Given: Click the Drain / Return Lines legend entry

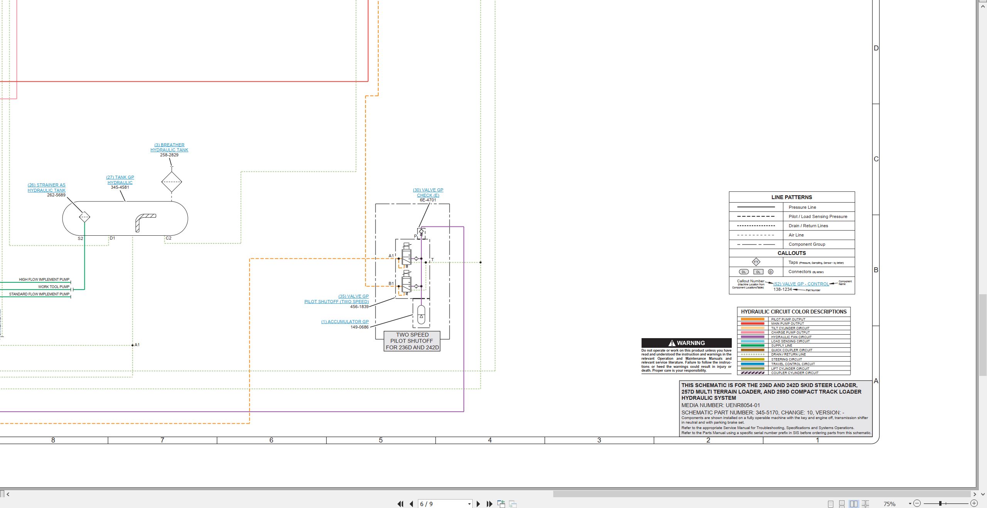Looking at the screenshot, I should 808,226.
